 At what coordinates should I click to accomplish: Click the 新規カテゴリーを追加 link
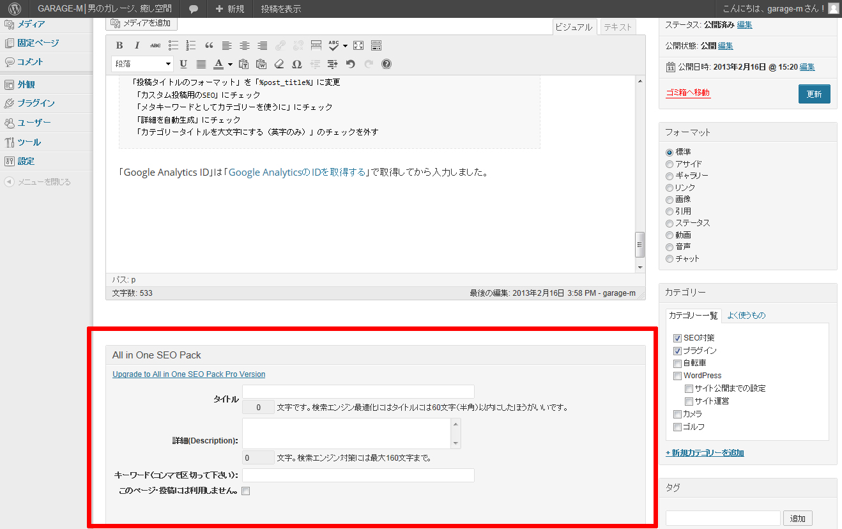click(705, 453)
